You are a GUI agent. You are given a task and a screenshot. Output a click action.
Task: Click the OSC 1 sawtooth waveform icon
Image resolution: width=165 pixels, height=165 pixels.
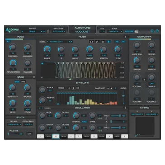(x=99, y=119)
